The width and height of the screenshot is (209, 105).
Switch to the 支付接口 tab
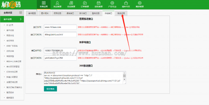tap(83, 13)
